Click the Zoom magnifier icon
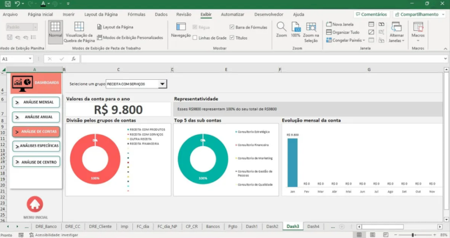 [281, 28]
